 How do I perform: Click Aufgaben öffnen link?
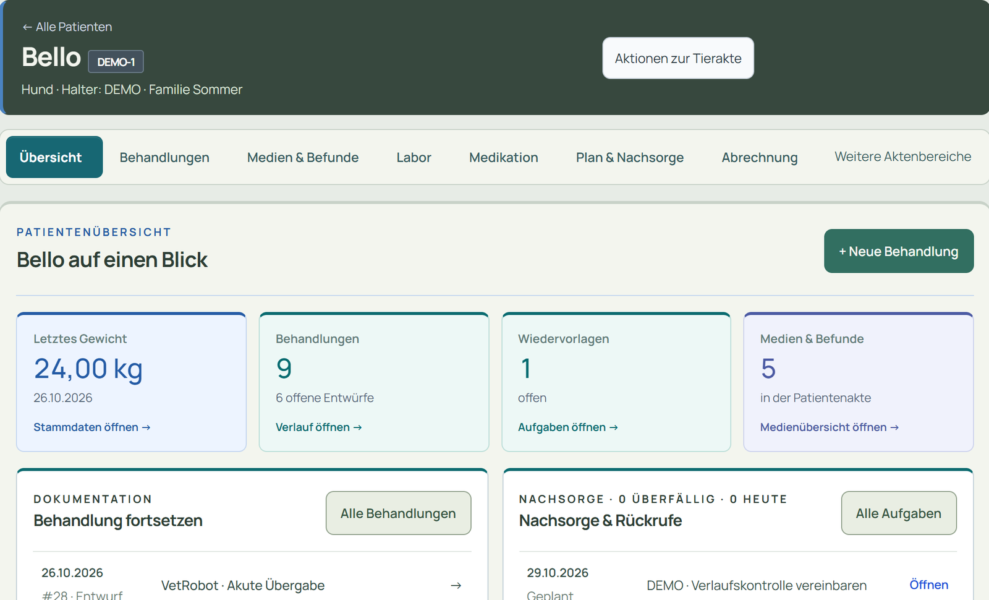568,427
